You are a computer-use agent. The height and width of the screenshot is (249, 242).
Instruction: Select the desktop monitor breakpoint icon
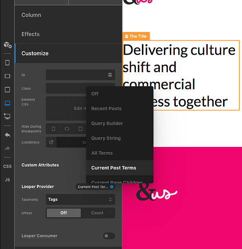tap(7, 117)
